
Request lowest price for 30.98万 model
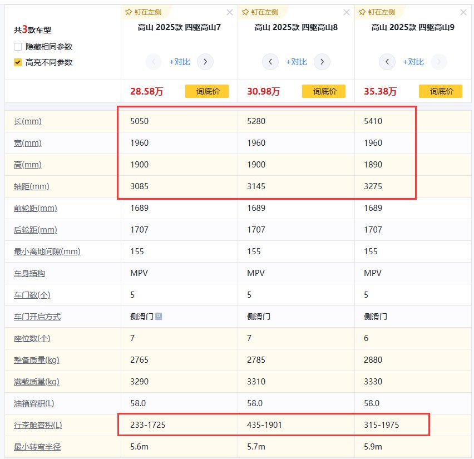pyautogui.click(x=324, y=91)
